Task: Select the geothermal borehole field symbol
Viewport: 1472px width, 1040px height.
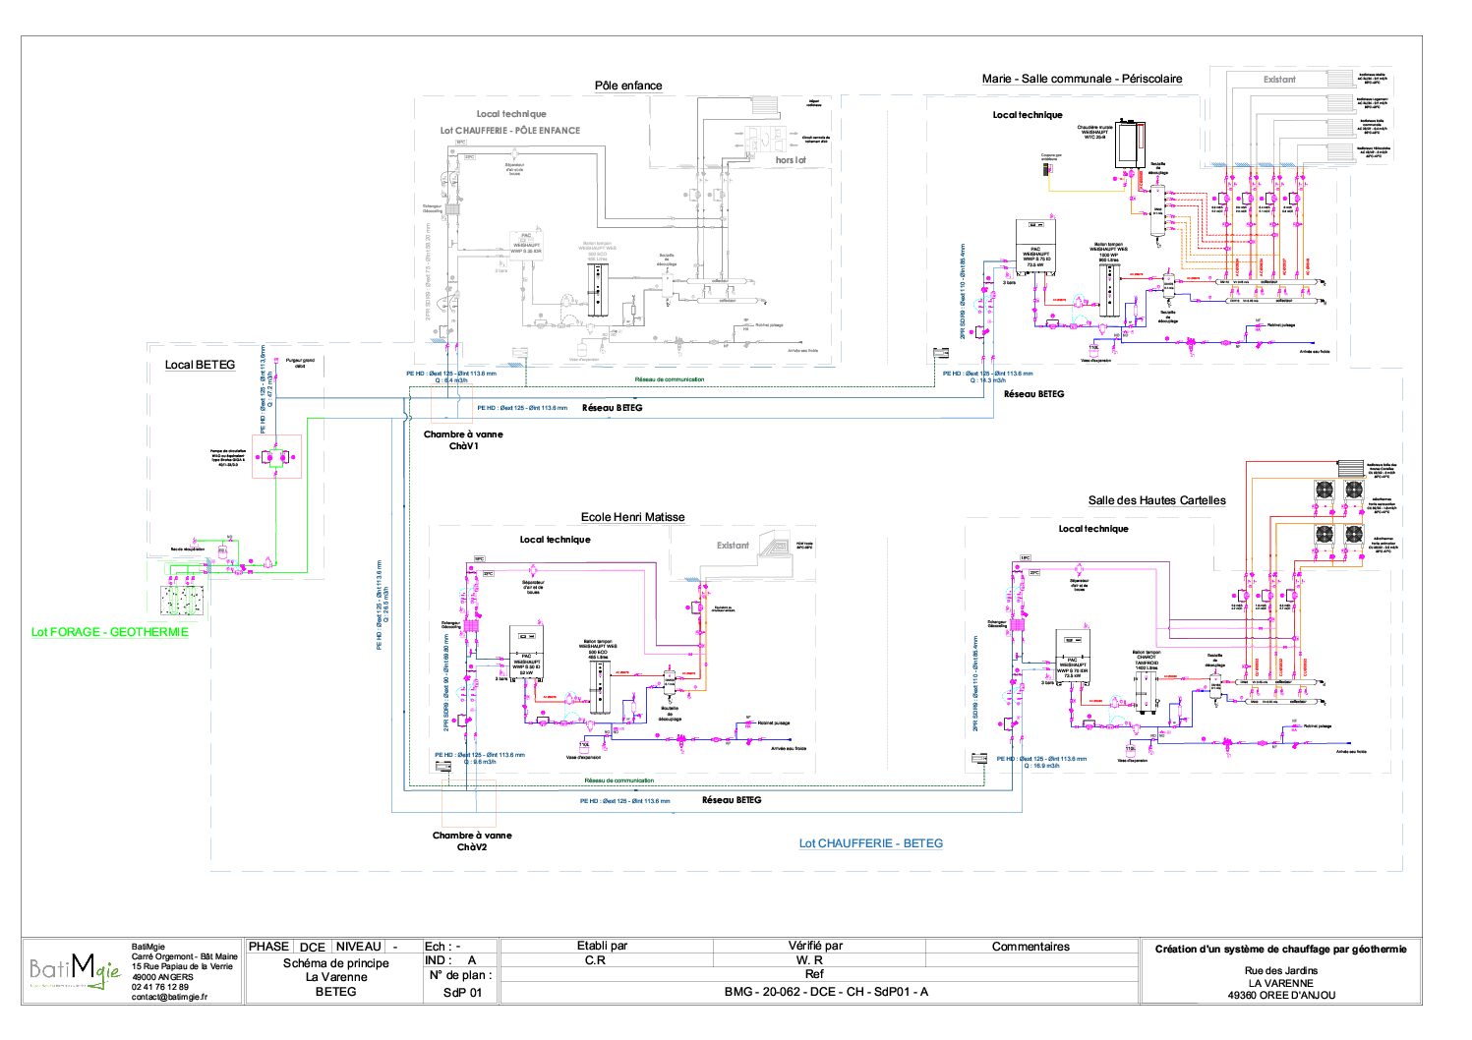Action: click(x=184, y=599)
